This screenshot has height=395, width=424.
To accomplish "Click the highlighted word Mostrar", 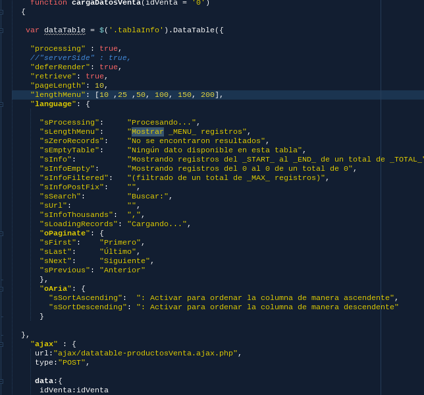I will [x=147, y=132].
